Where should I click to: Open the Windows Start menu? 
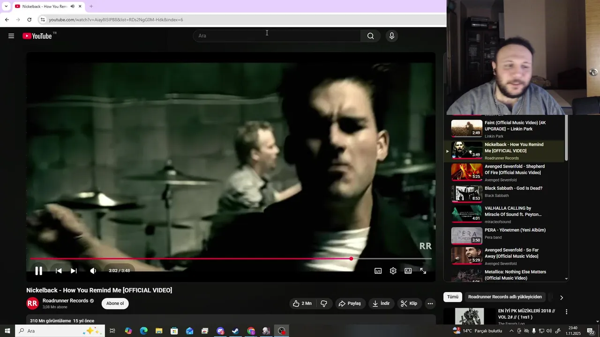(x=7, y=331)
